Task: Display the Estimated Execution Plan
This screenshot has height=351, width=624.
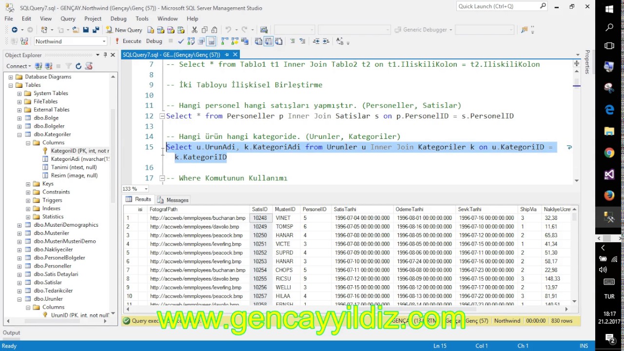Action: 191,41
